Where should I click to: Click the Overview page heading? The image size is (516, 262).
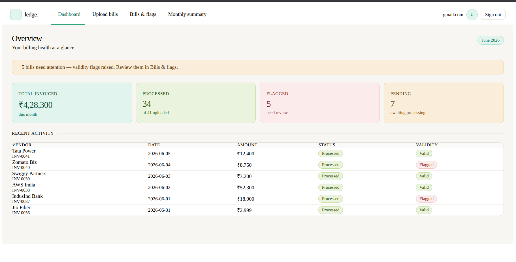point(27,38)
